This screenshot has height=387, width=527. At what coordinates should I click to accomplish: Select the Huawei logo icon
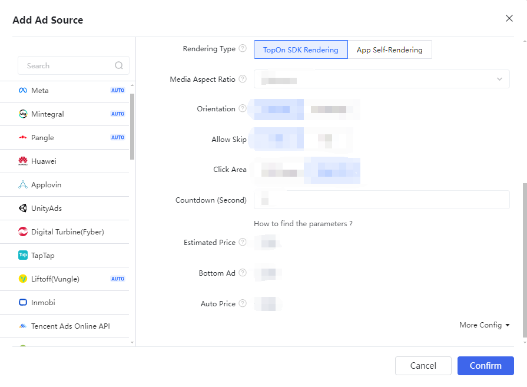point(23,161)
